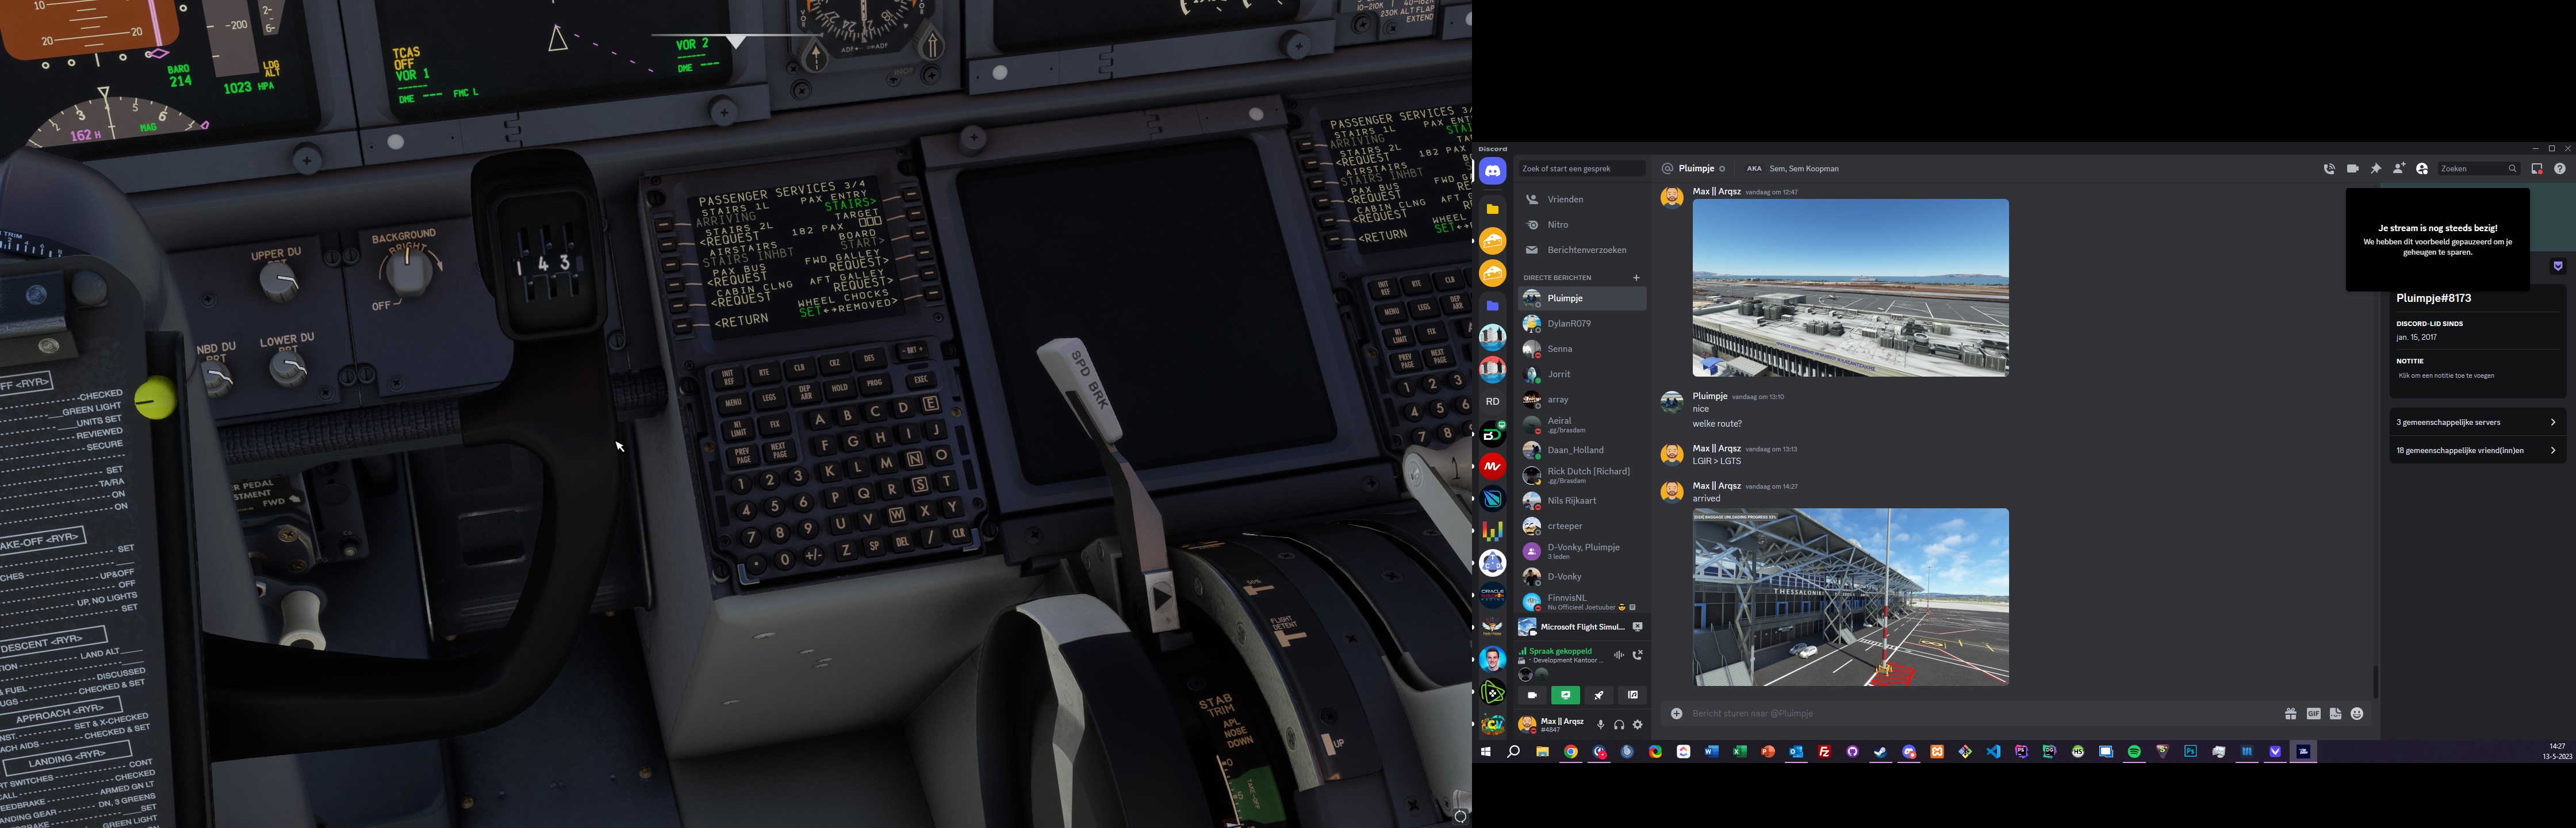Turn on camera in voice panel
Image resolution: width=2576 pixels, height=828 pixels.
click(x=1532, y=695)
